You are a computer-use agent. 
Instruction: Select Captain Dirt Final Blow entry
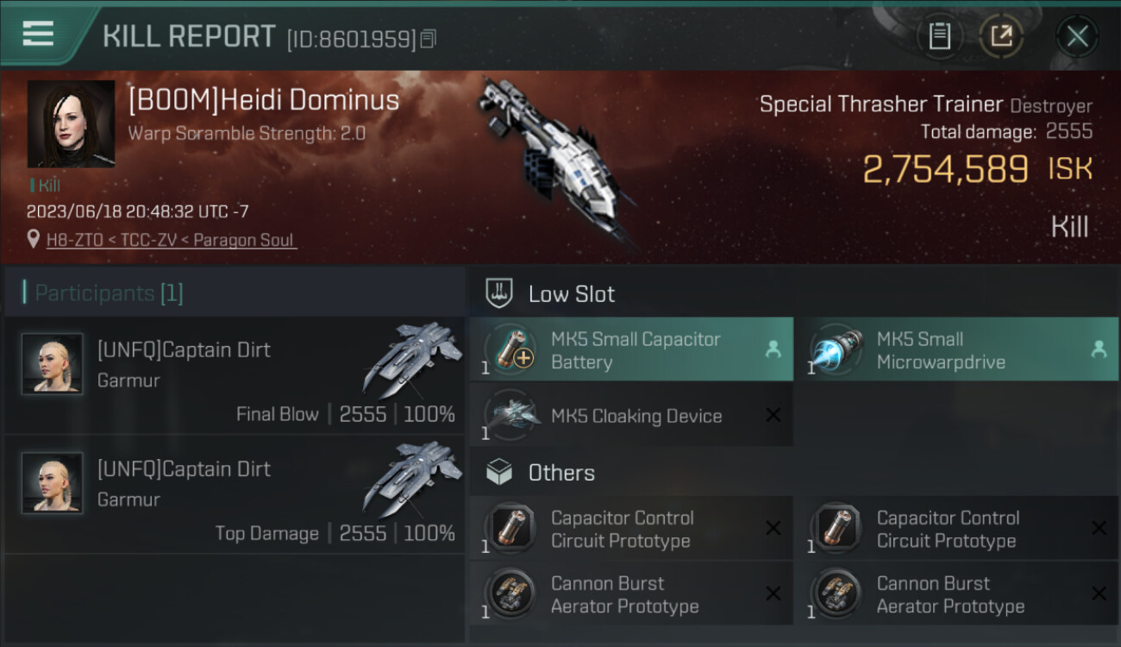(235, 375)
